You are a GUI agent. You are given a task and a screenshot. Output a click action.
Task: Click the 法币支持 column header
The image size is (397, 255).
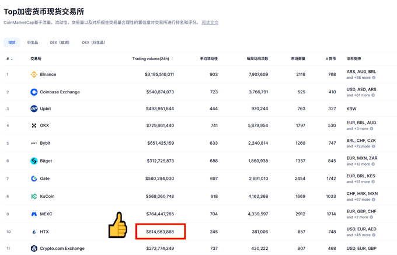pos(354,59)
